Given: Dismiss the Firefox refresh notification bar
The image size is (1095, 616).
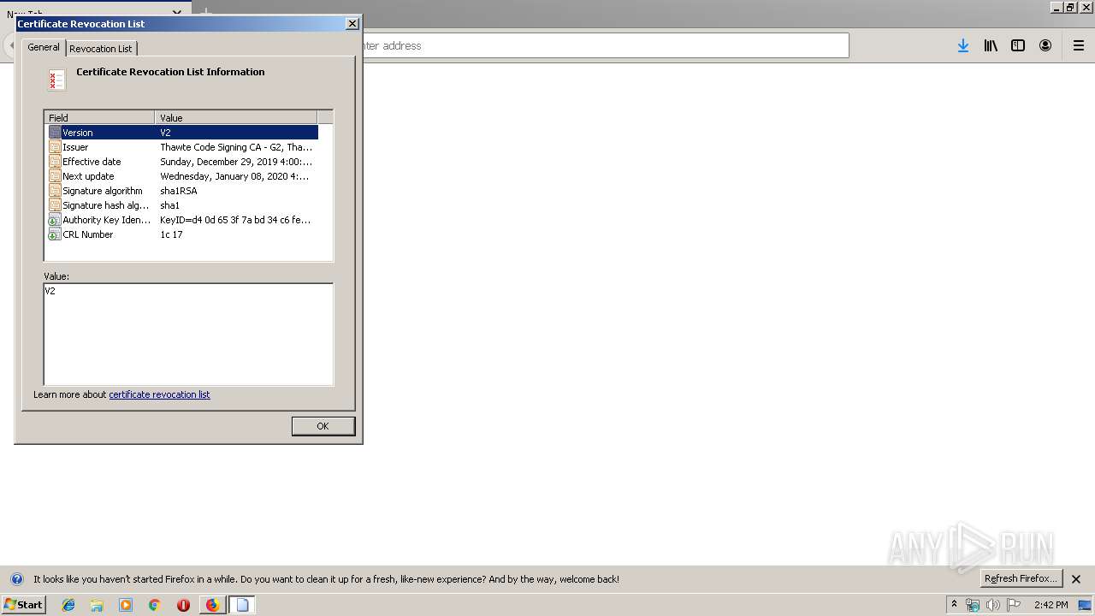Looking at the screenshot, I should (1076, 579).
